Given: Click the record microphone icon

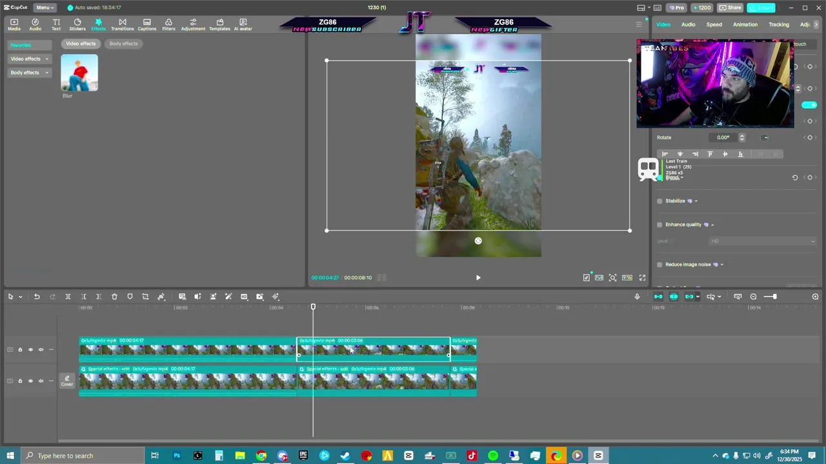Looking at the screenshot, I should click(x=637, y=296).
